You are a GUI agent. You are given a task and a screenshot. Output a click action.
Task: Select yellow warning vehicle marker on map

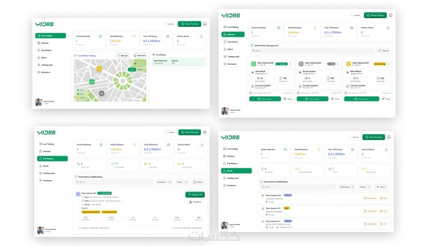coord(99,69)
